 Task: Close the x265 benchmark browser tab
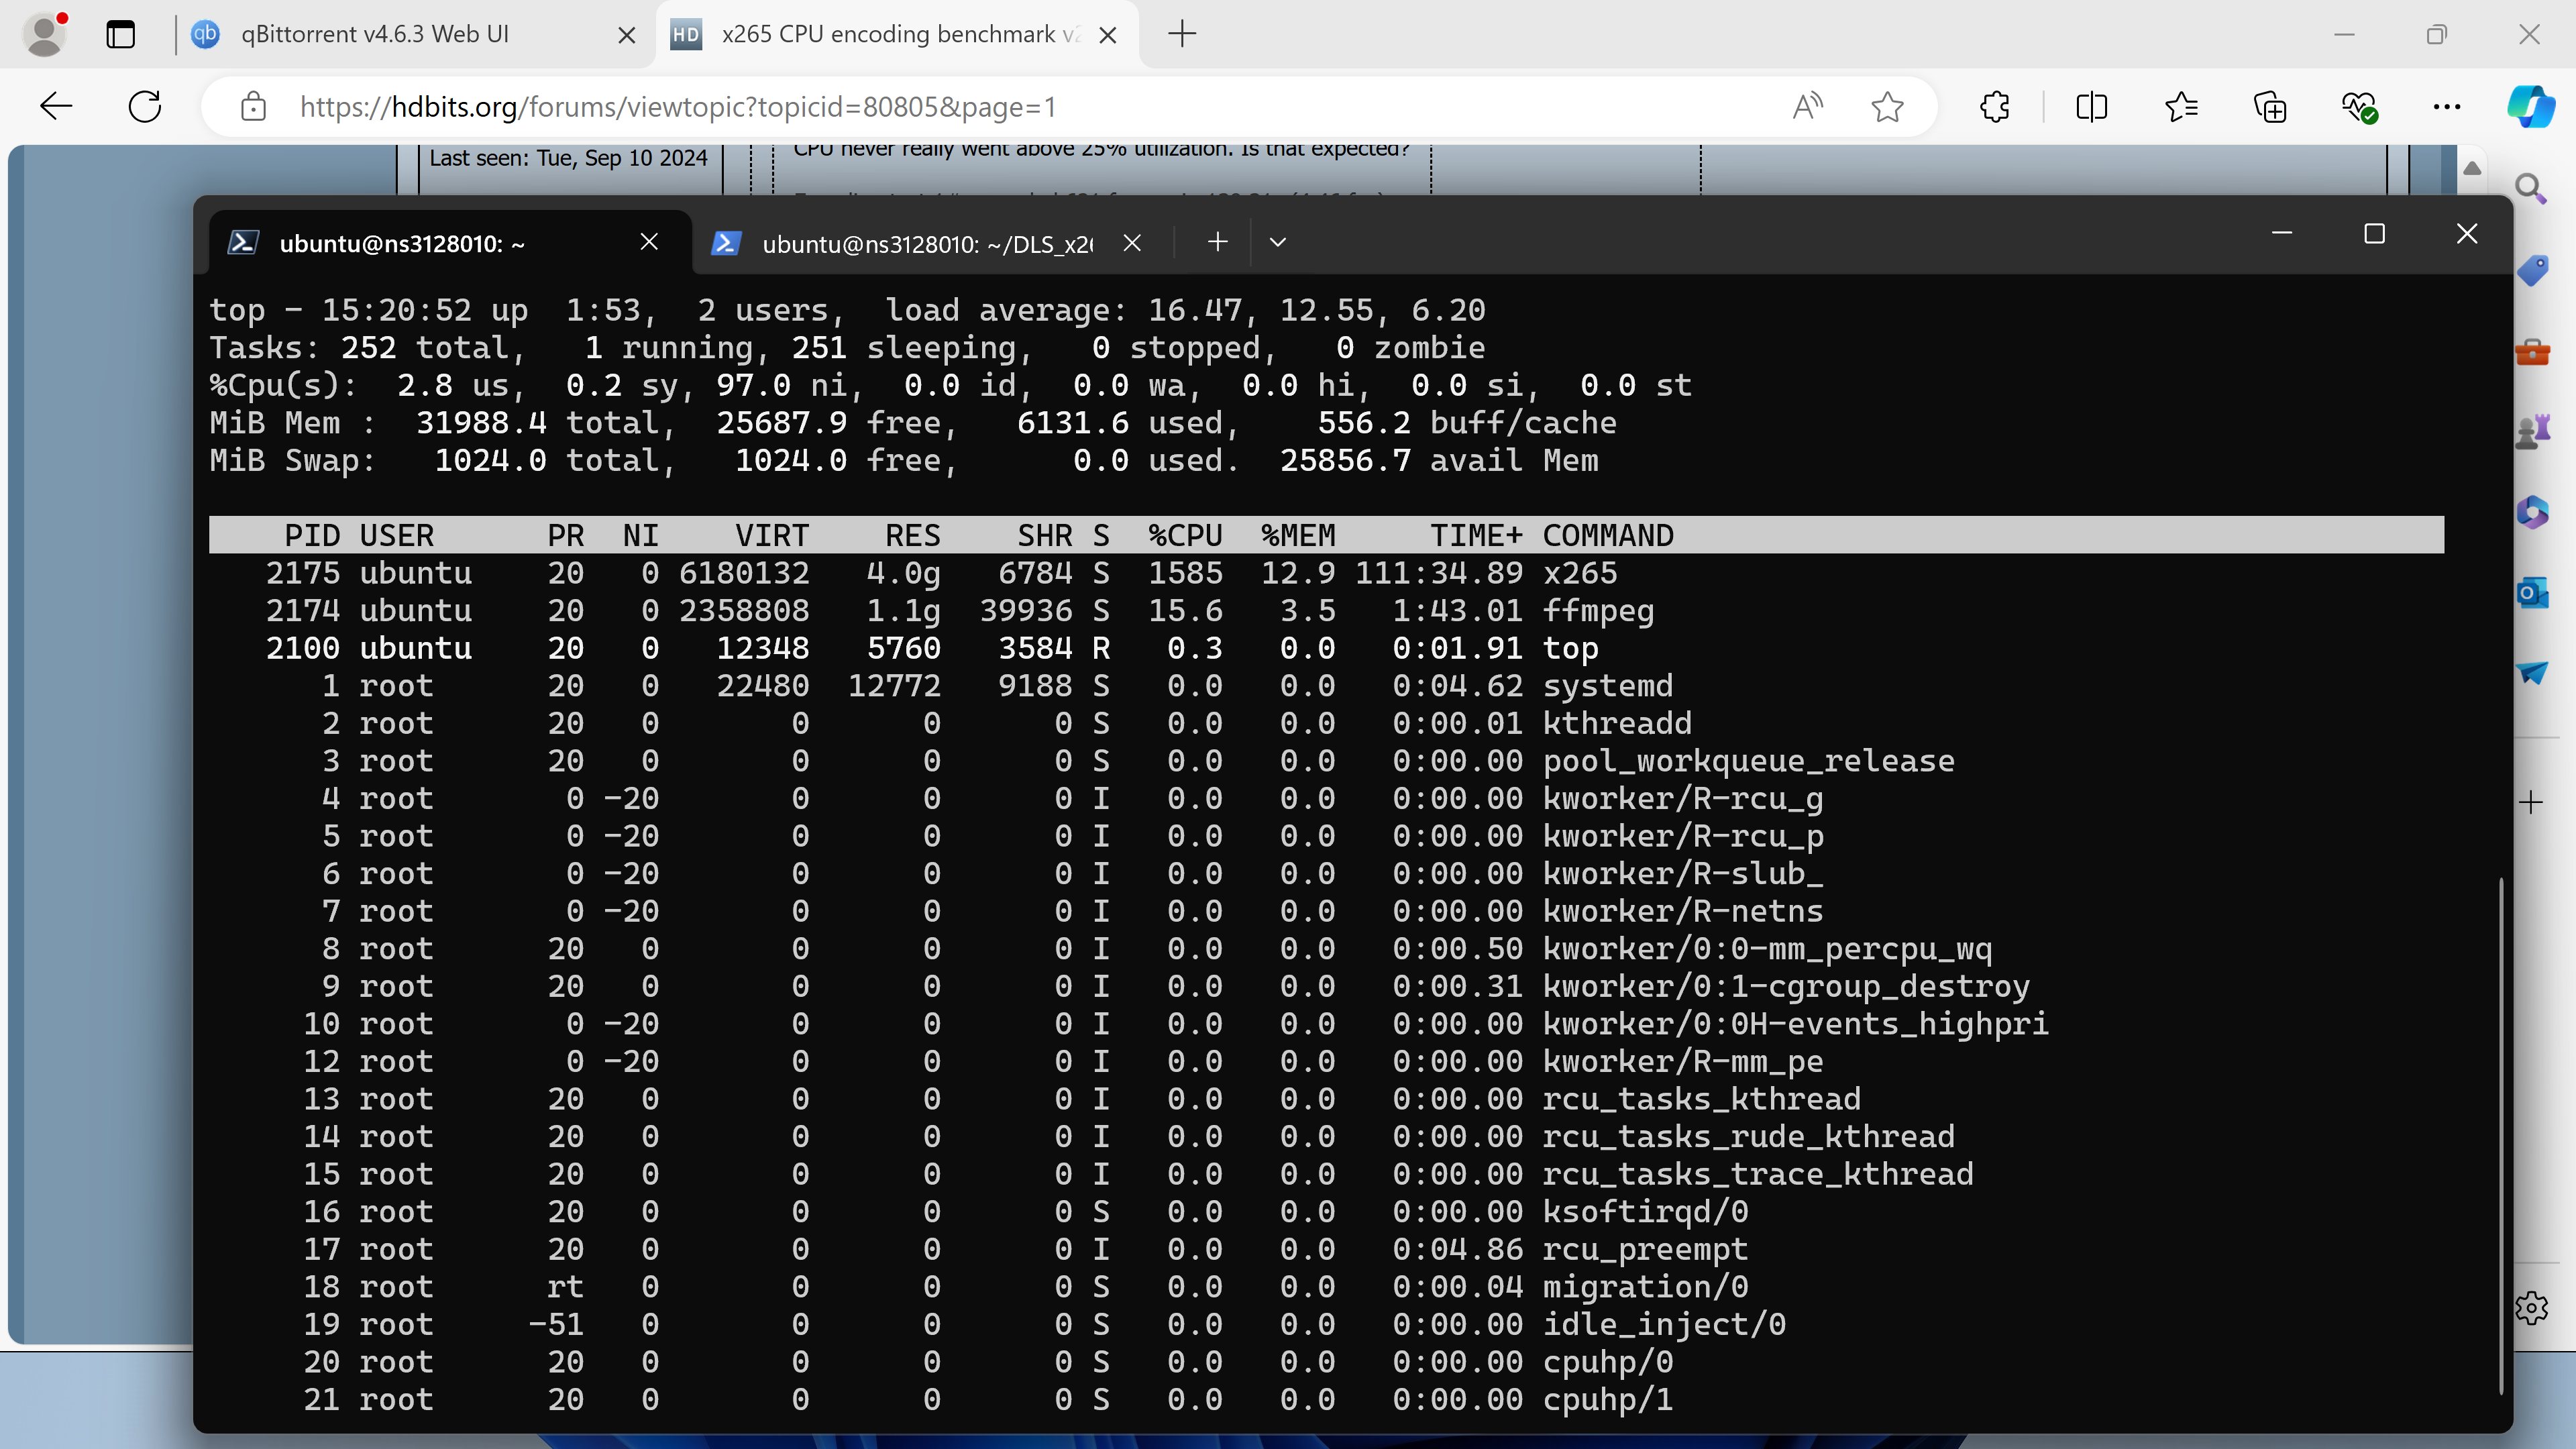[1108, 35]
